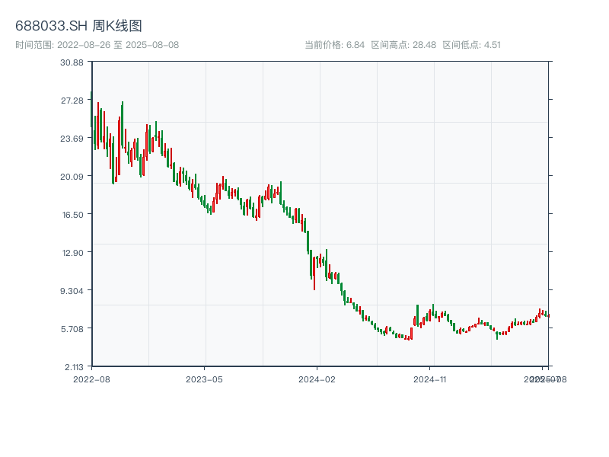Select the 2023-05 x-axis date marker

[x=204, y=379]
